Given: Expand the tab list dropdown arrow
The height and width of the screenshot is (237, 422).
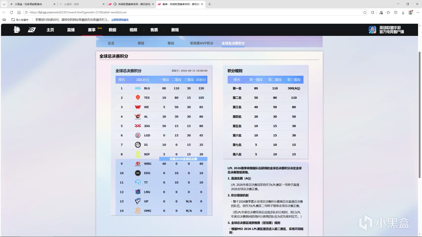Looking at the screenshot, I should (4, 4).
